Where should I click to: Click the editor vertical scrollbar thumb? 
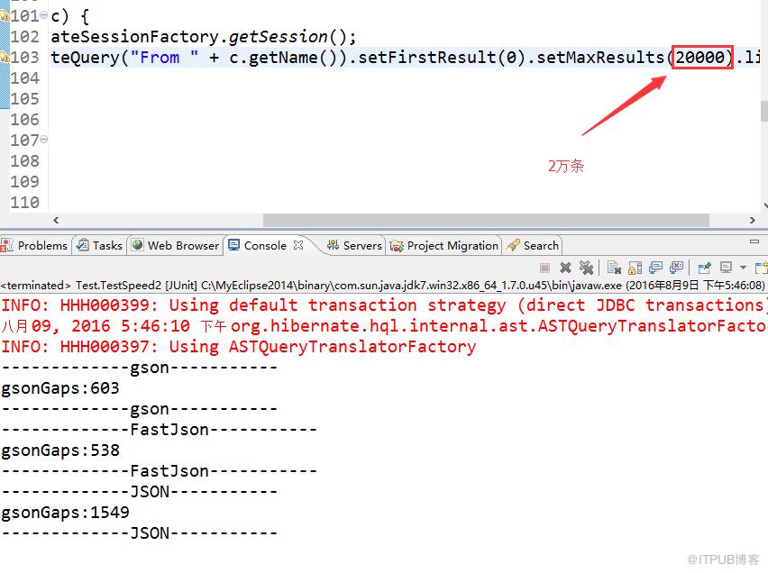[x=764, y=111]
